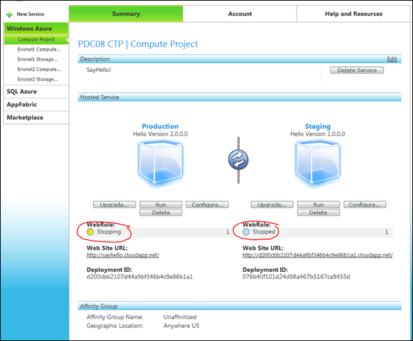Screen dimensions: 413x341
Task: Select the Staging deployment cube image
Action: [x=318, y=163]
